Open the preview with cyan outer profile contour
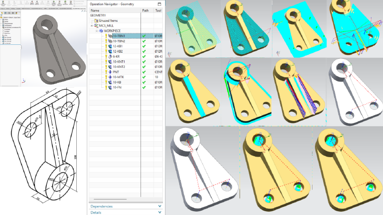The height and width of the screenshot is (215, 383). point(246,92)
